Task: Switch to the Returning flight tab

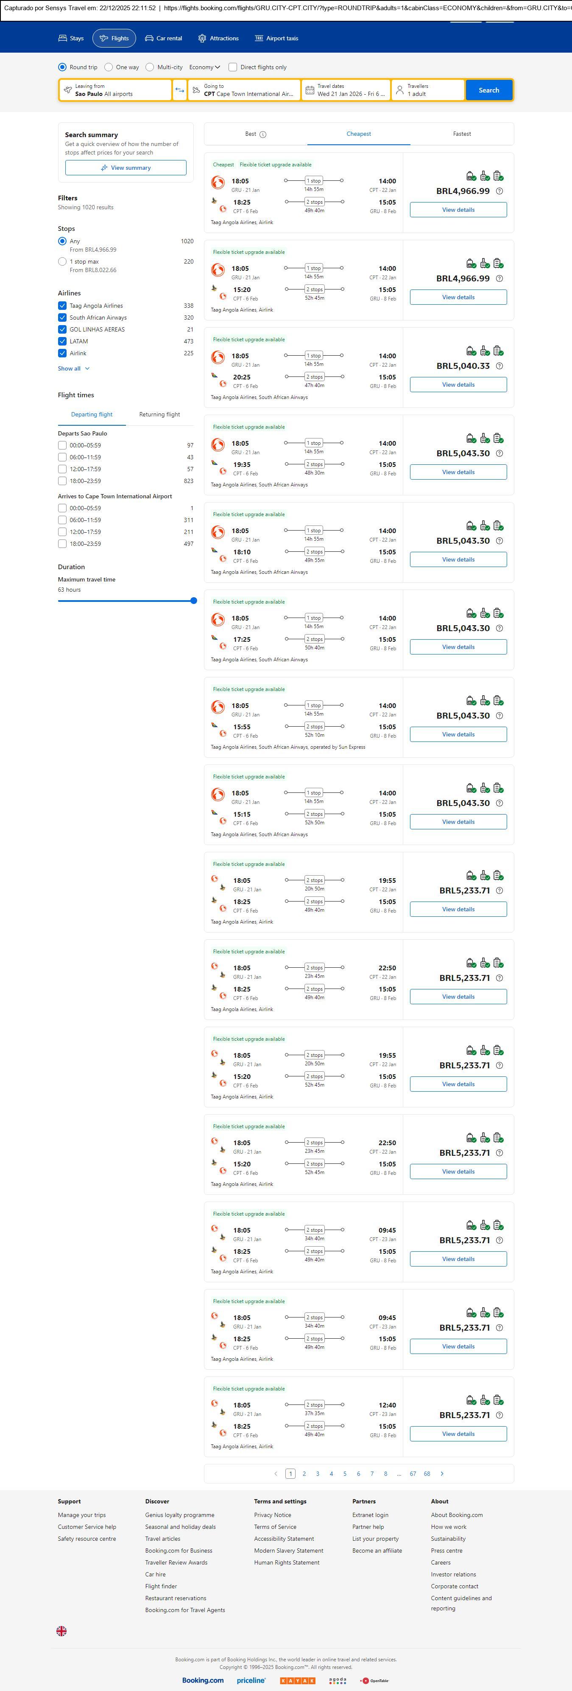Action: click(159, 415)
